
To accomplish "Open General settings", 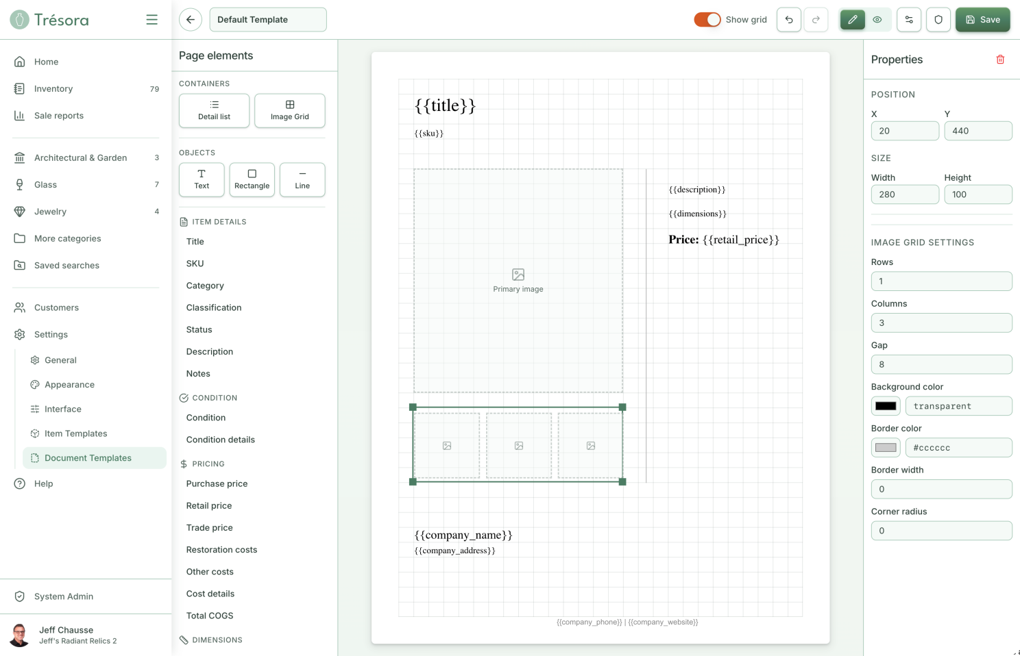I will [95, 360].
